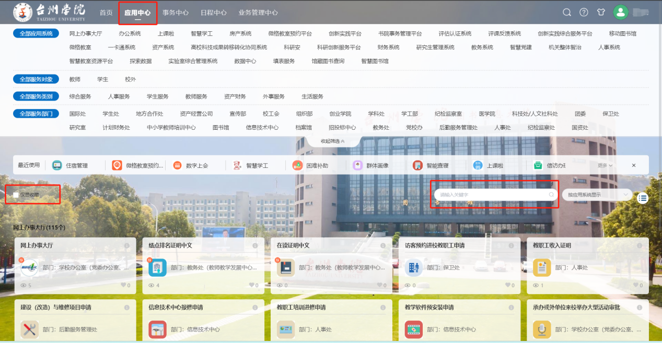Click the 绩点排名证明中文 card icon
This screenshot has width=662, height=343.
point(157,268)
